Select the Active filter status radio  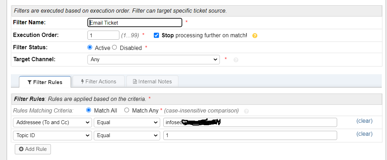[90, 47]
